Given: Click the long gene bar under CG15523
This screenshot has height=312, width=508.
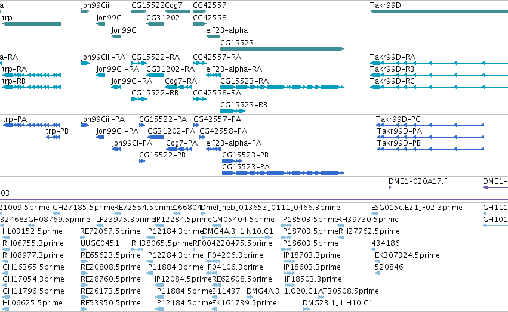Looking at the screenshot, I should tap(282, 49).
